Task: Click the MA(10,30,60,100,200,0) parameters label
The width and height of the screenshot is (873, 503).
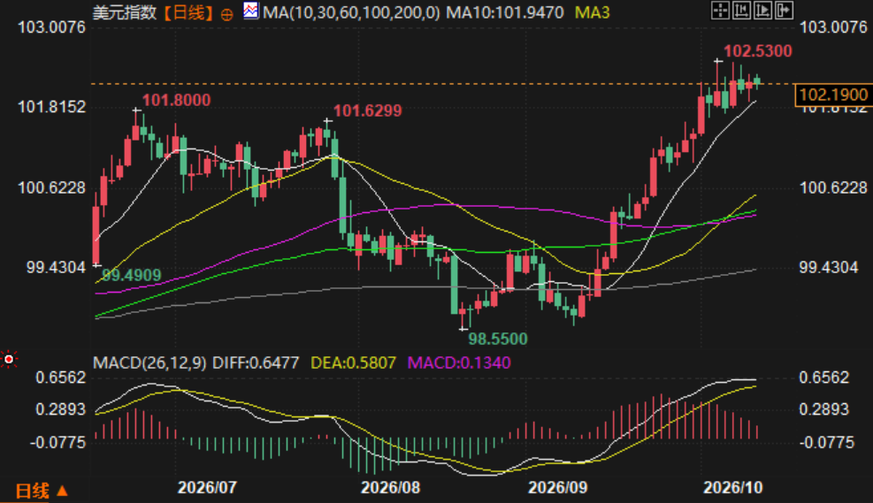Action: point(351,12)
